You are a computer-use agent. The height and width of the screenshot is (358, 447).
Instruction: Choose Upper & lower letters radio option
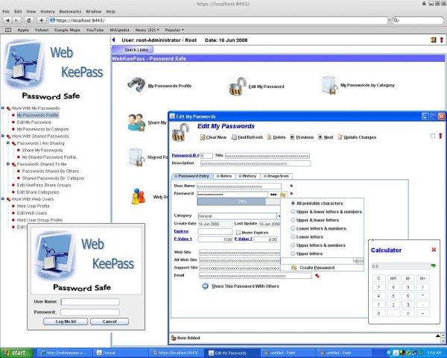292,220
